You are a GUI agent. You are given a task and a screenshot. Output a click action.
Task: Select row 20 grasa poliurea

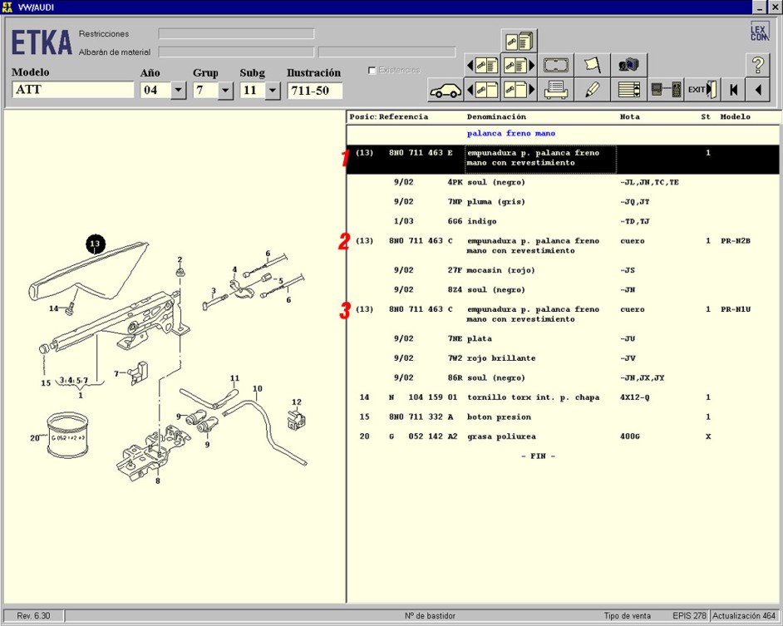click(563, 436)
